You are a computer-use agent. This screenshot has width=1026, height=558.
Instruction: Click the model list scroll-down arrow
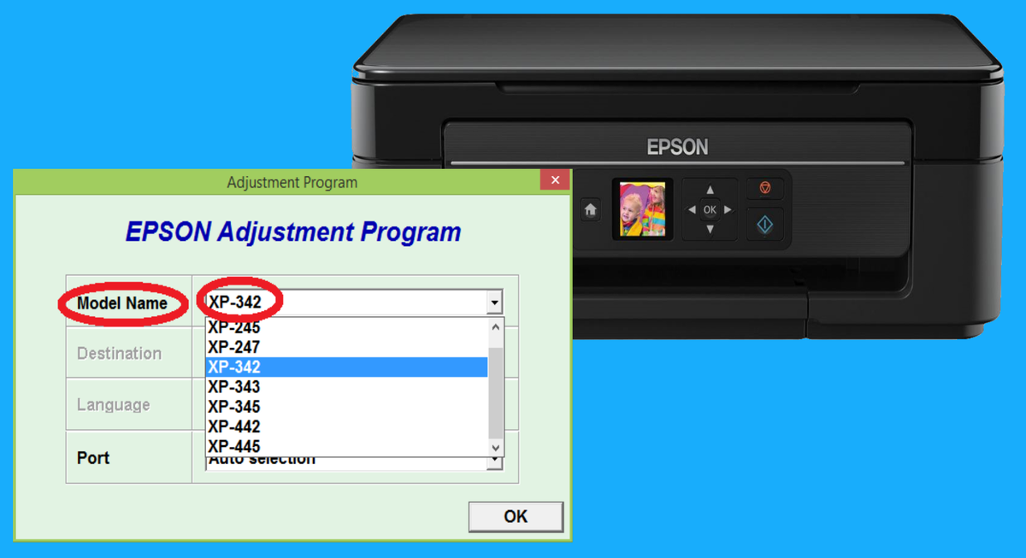pos(496,448)
